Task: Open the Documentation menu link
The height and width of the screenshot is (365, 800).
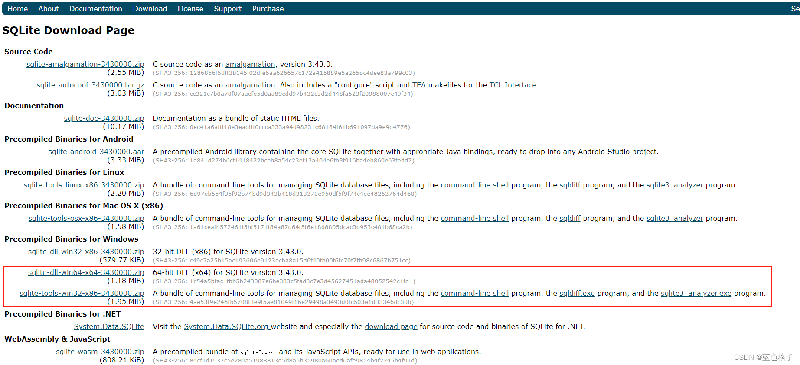Action: 96,9
